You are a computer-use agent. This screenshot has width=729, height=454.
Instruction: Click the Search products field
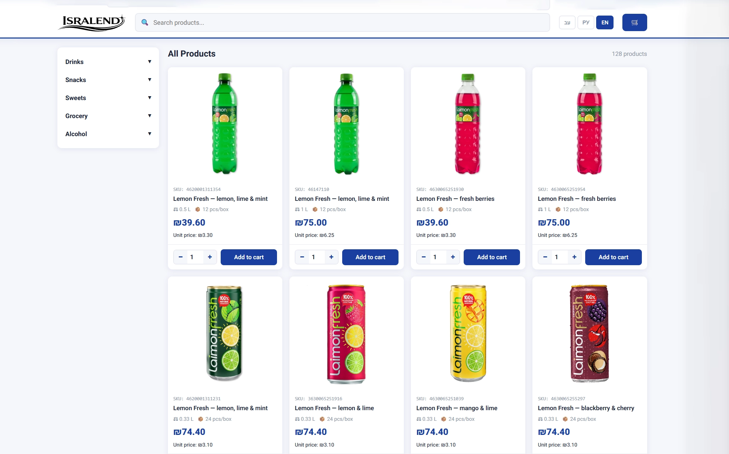(x=343, y=23)
